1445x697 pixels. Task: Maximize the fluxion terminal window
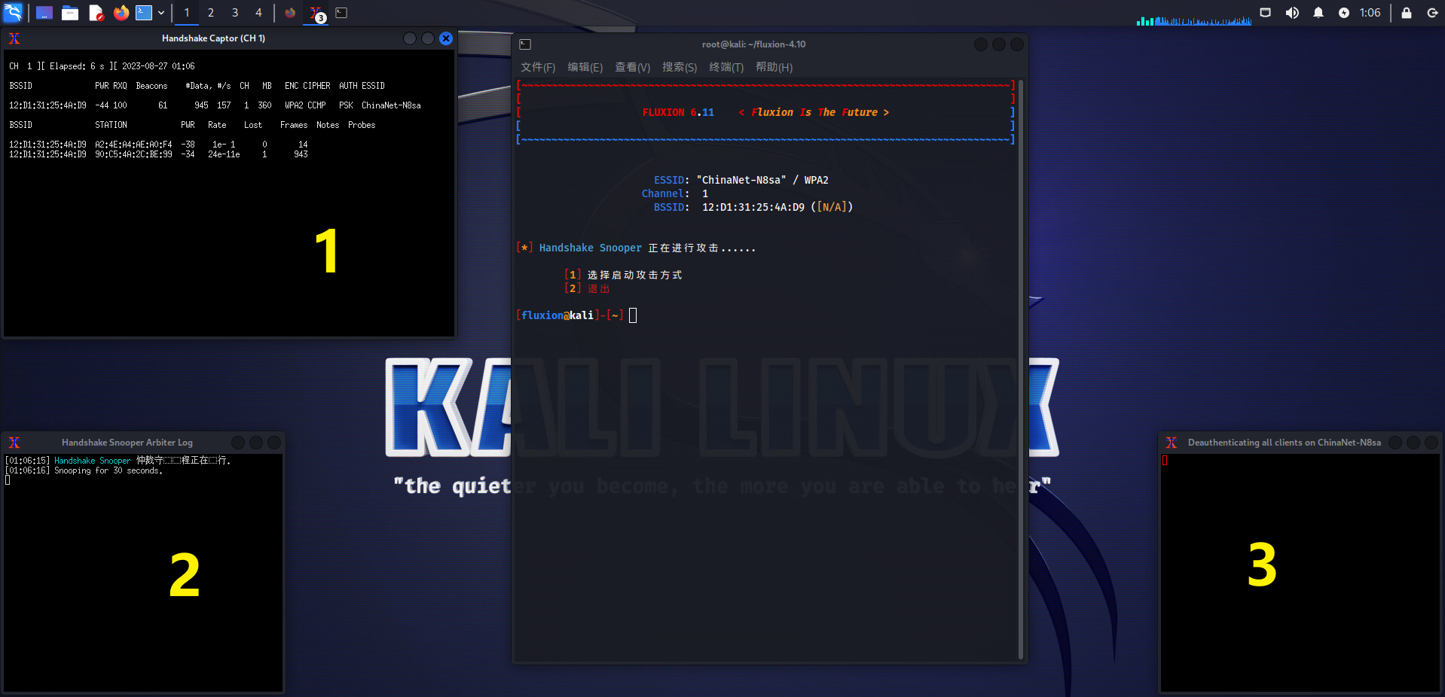(x=999, y=44)
